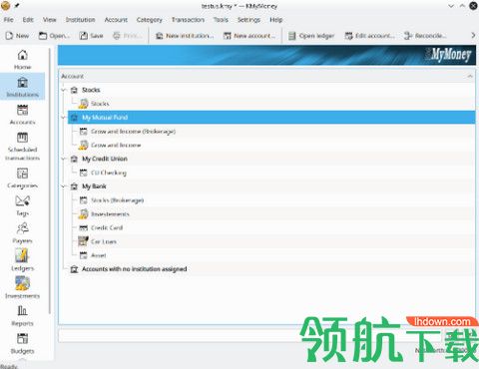Save the file via toolbar
This screenshot has height=369, width=479.
pos(91,36)
